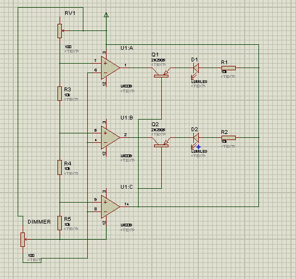The height and width of the screenshot is (279, 296).
Task: Click resistor R2 body
Action: [x=229, y=138]
